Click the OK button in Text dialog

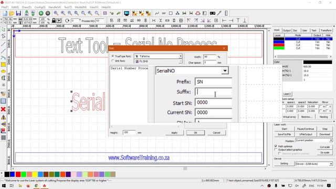195,133
